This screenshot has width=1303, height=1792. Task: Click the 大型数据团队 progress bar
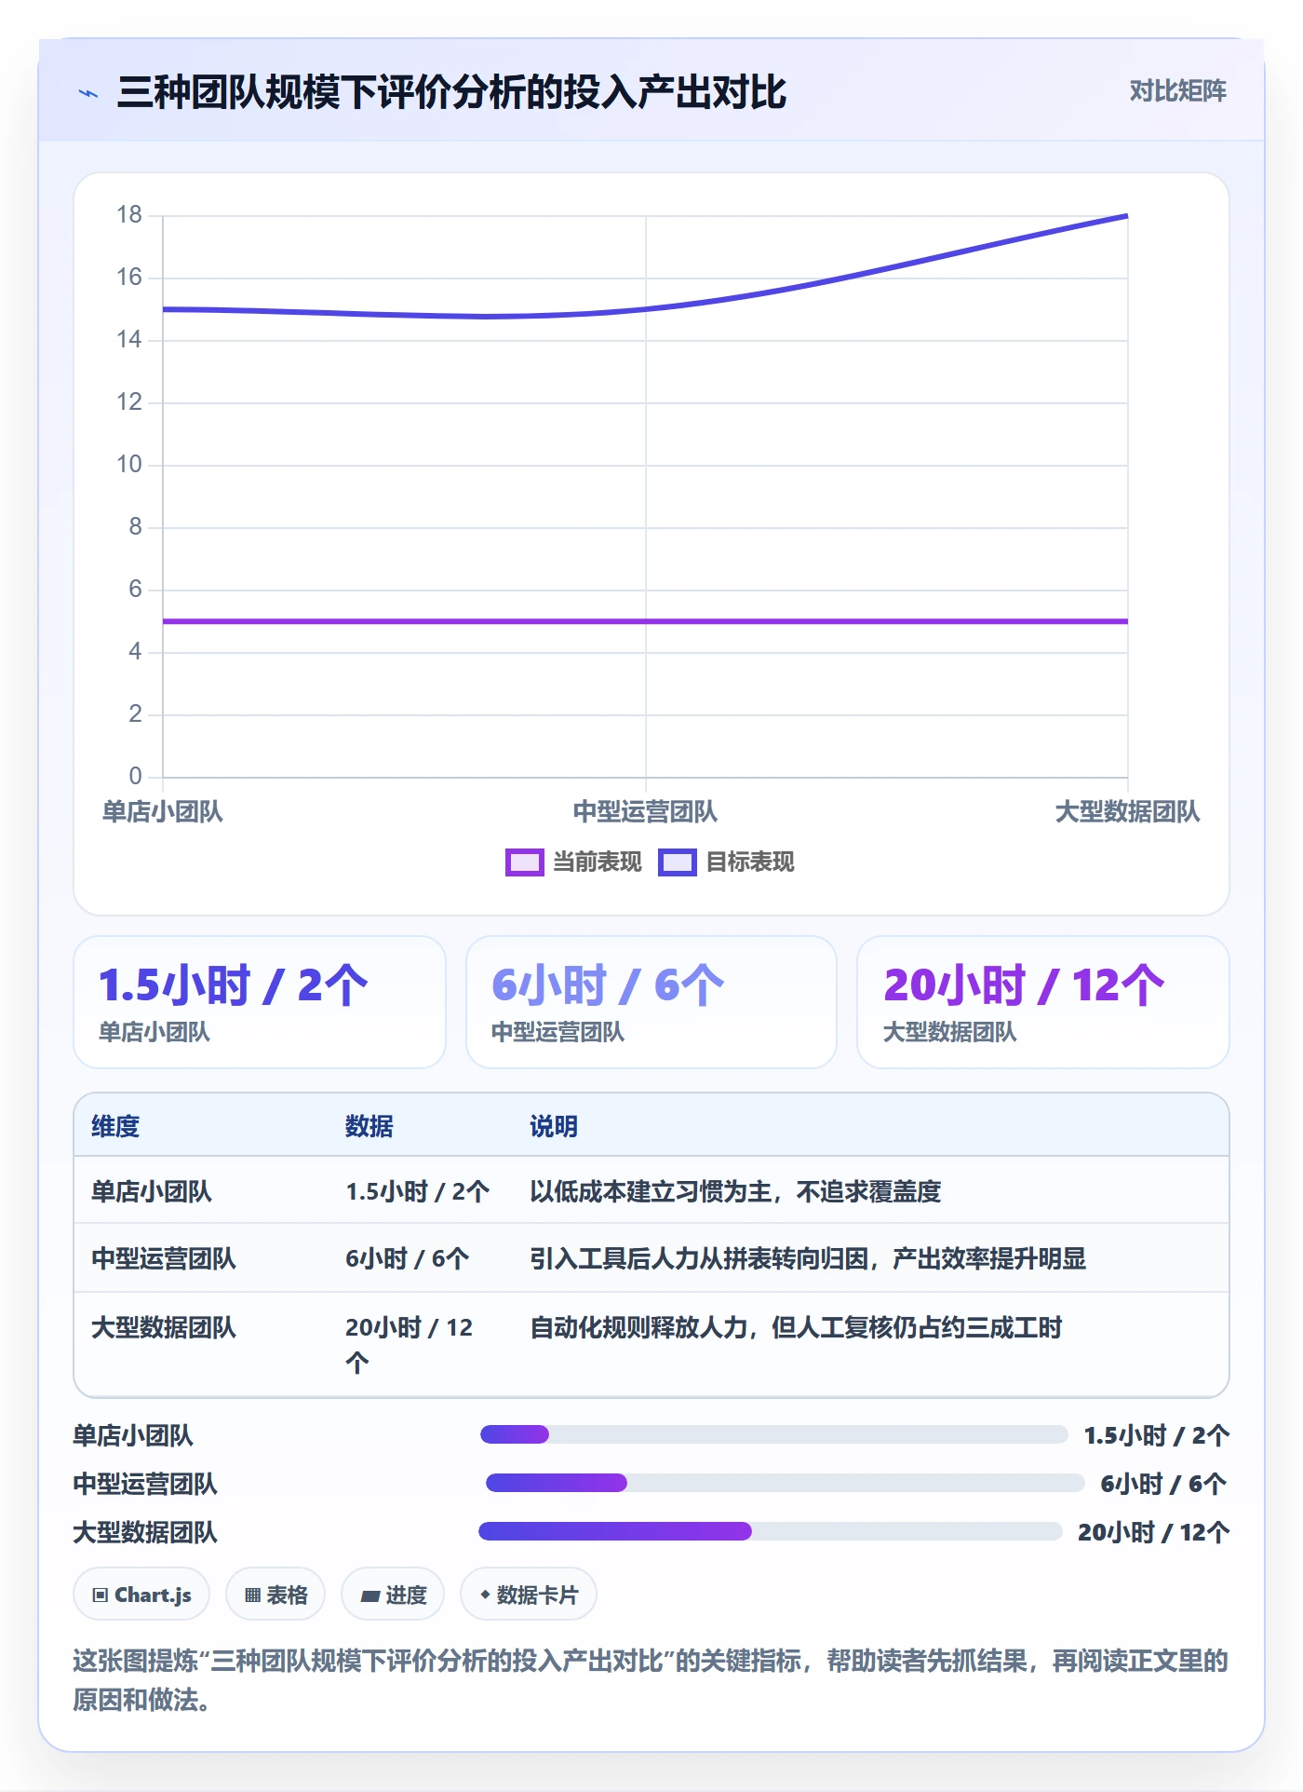(770, 1531)
